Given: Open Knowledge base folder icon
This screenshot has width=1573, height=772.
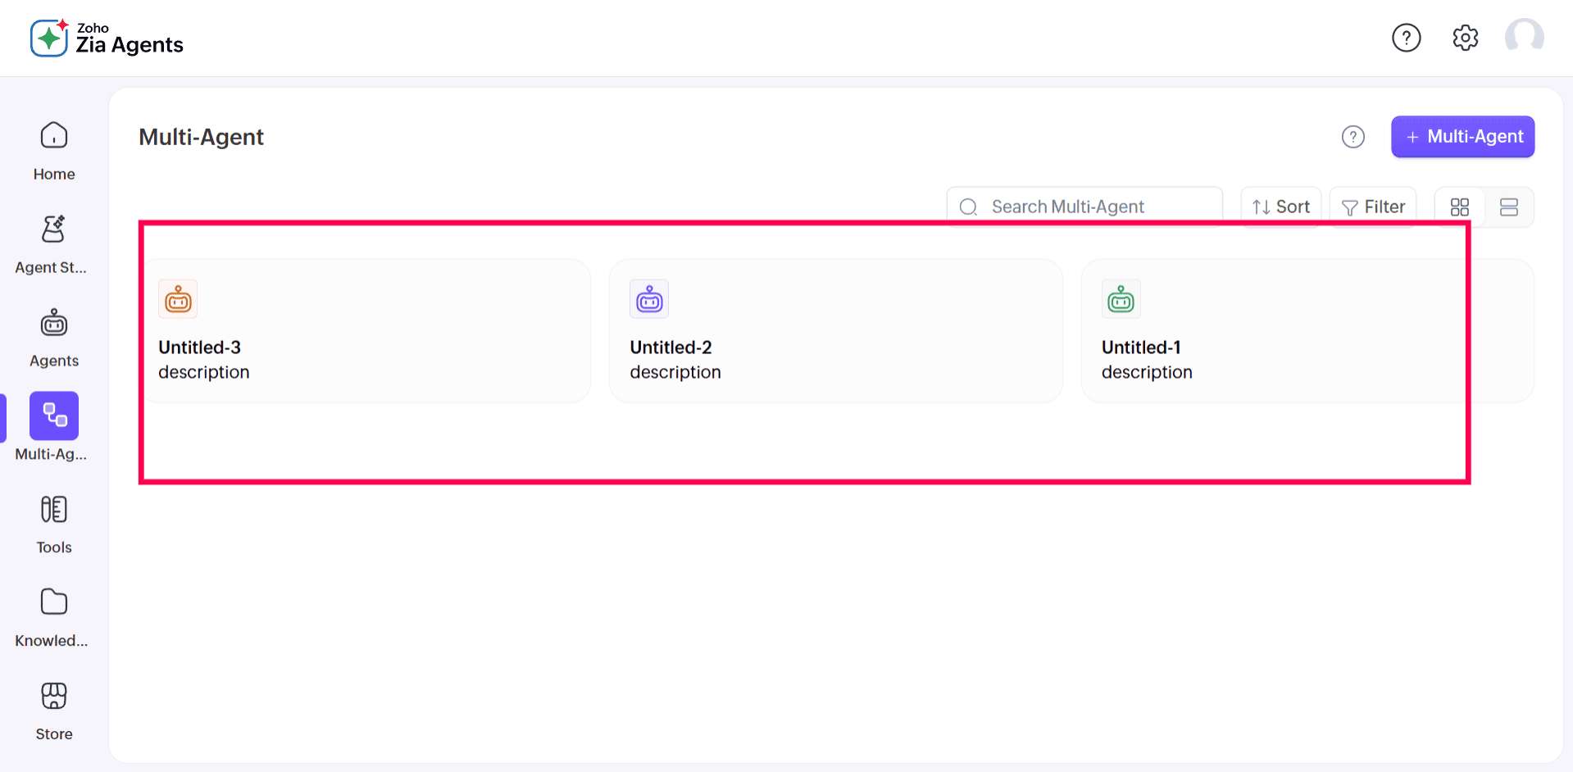Looking at the screenshot, I should [54, 602].
